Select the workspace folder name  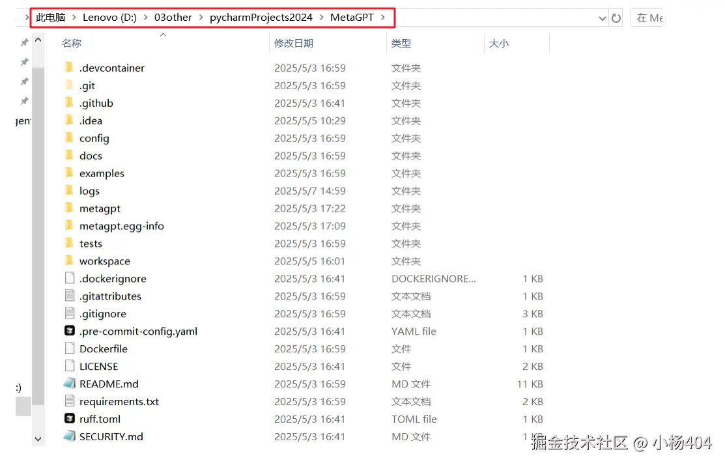[x=104, y=261]
